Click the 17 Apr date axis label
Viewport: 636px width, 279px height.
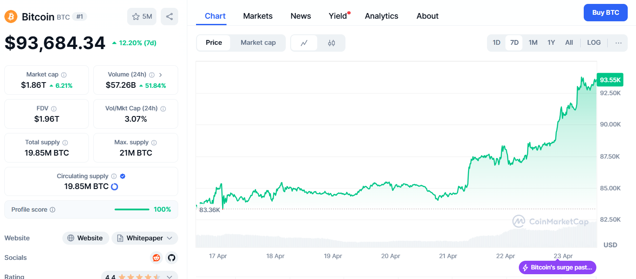point(218,256)
